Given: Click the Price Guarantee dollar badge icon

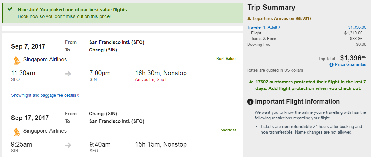Looking at the screenshot, I should tap(331, 65).
